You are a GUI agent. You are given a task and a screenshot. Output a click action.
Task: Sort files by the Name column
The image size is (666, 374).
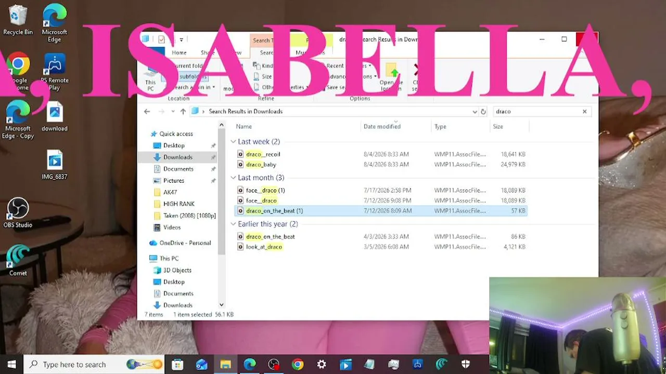click(244, 126)
